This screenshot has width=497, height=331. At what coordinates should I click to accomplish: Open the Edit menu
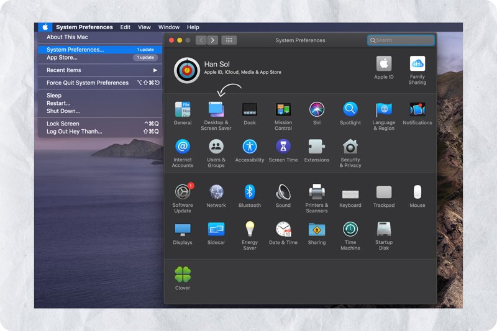tap(125, 27)
